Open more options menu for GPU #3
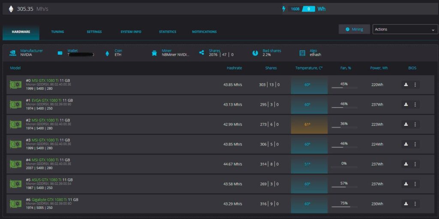The height and width of the screenshot is (219, 439). [415, 144]
